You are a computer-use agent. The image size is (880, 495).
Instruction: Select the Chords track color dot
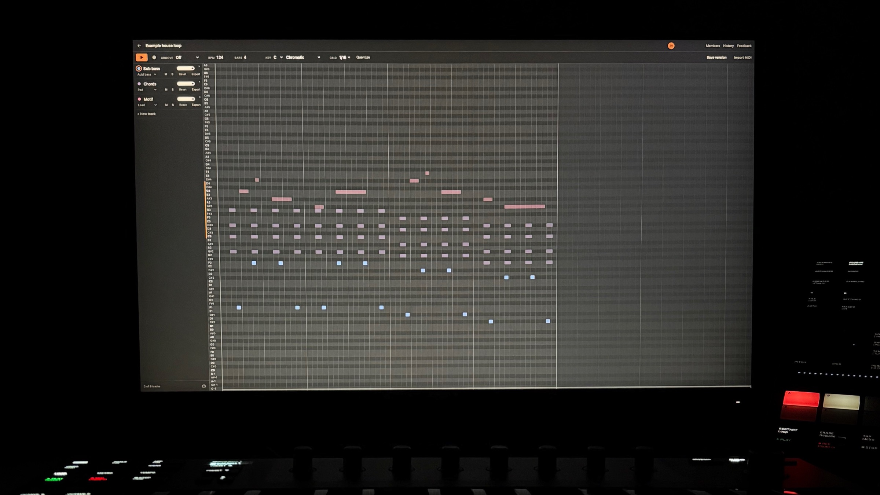(139, 84)
